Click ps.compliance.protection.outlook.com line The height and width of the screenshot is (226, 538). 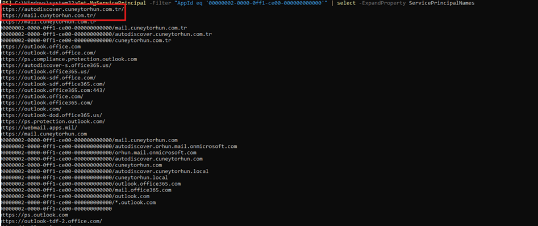[x=69, y=59]
